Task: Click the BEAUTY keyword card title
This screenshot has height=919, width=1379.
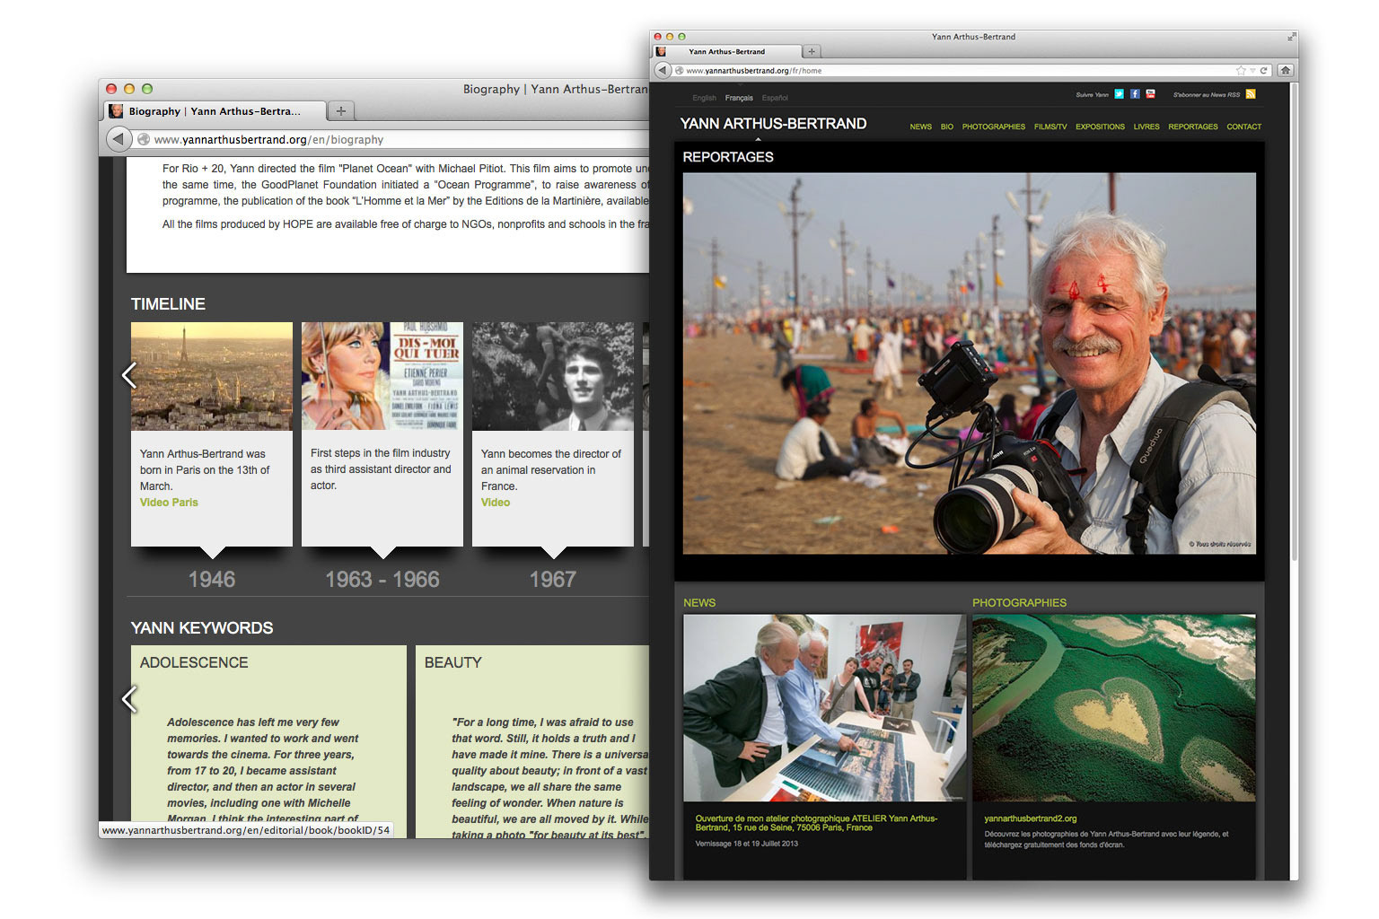Action: coord(453,662)
